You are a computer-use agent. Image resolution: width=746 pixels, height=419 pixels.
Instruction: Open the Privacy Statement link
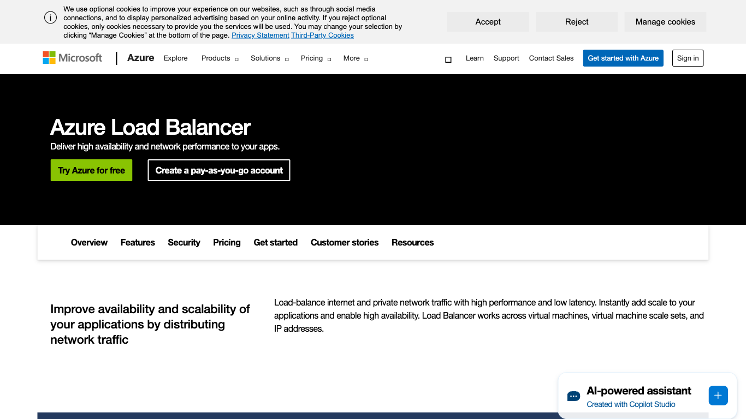point(260,35)
